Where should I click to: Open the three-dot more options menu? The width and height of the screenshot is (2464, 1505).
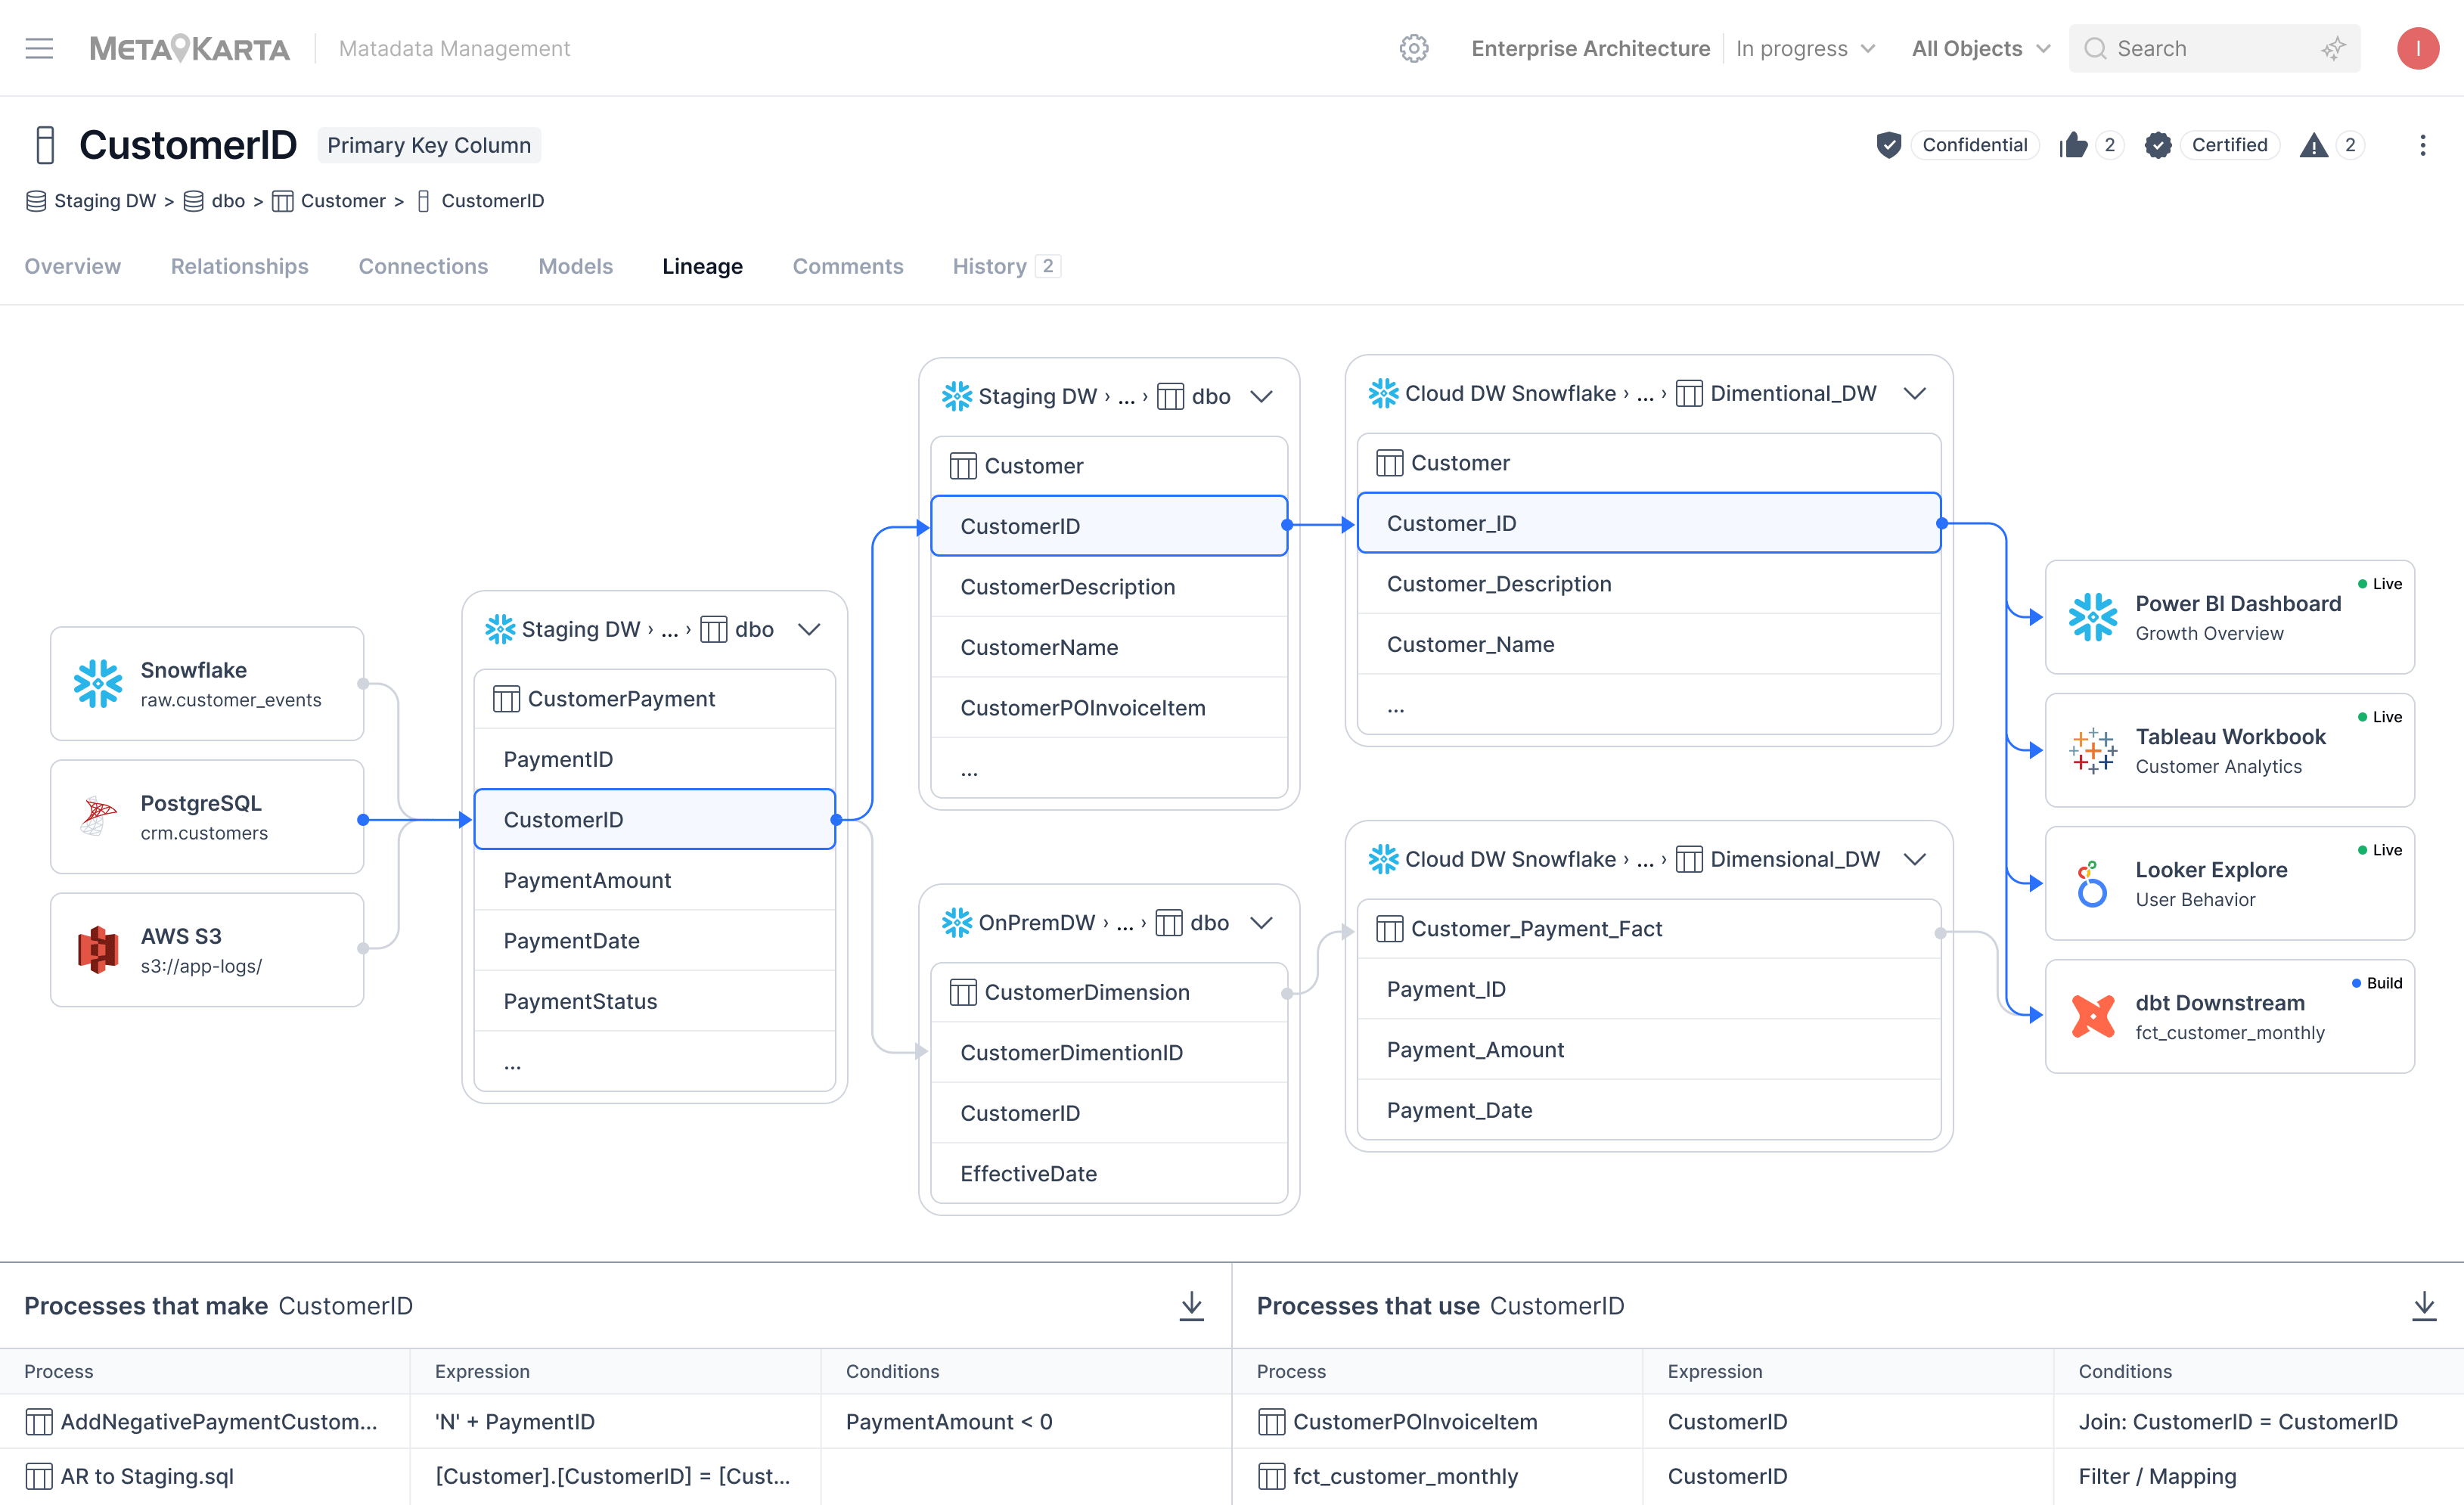click(x=2422, y=145)
